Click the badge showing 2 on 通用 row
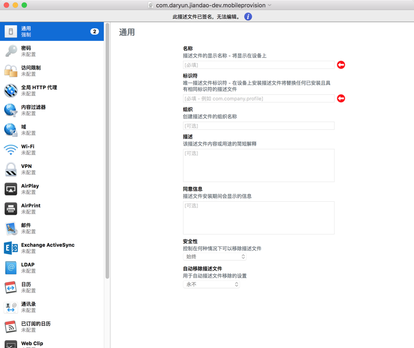The width and height of the screenshot is (414, 348). click(x=95, y=32)
